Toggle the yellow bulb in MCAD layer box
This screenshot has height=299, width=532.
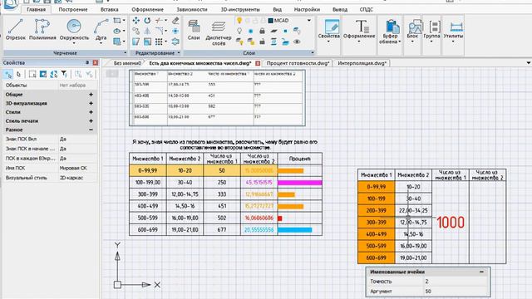[x=239, y=21]
